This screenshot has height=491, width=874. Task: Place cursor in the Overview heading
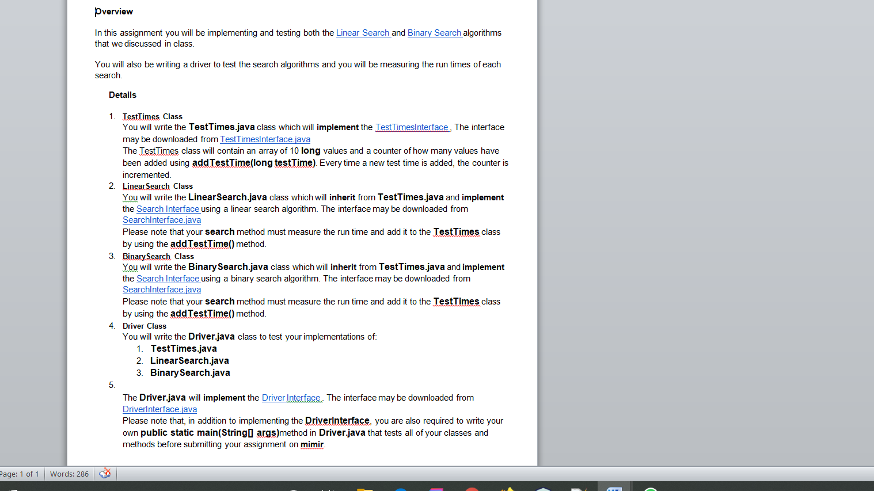coord(114,11)
